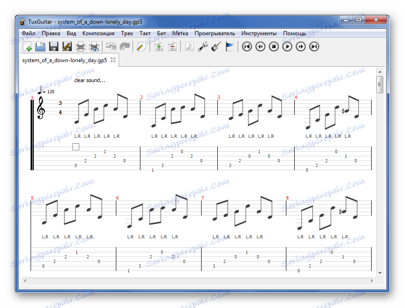
Task: Open the Метка menu
Action: coord(180,33)
